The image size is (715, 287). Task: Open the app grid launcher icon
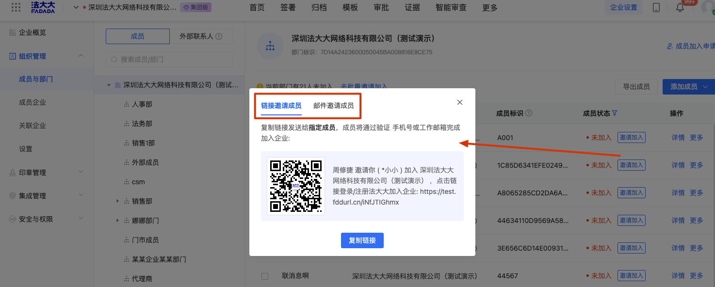(x=16, y=7)
